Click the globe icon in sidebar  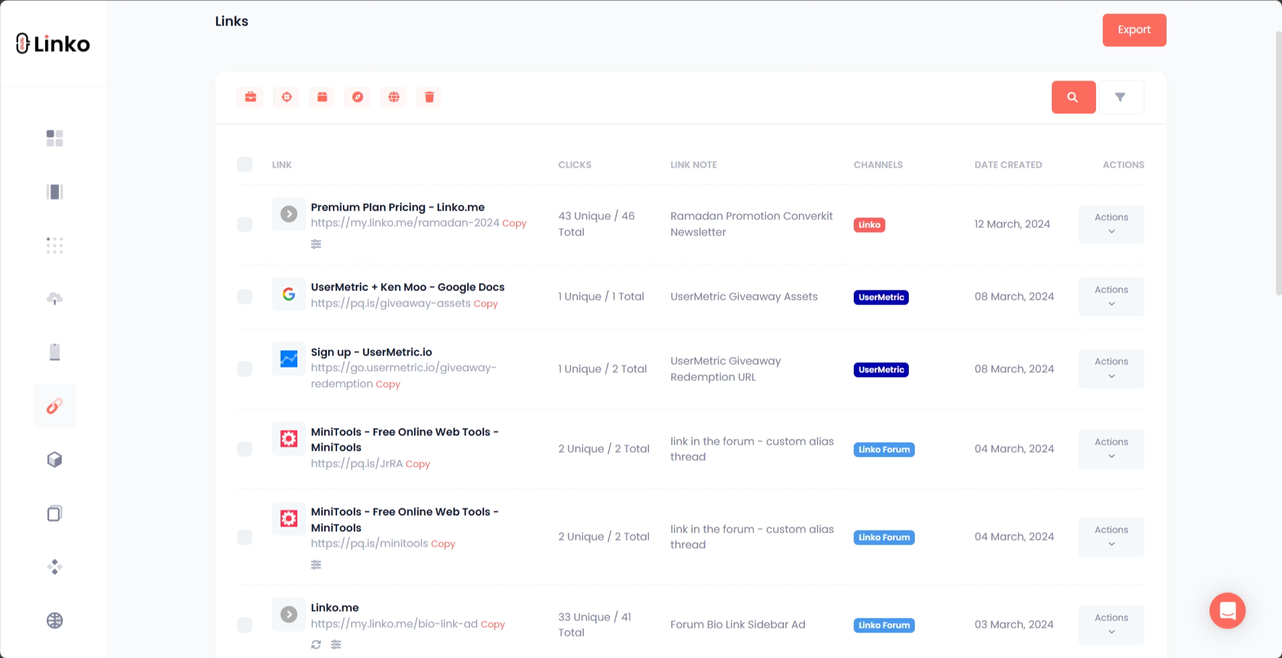(x=54, y=620)
